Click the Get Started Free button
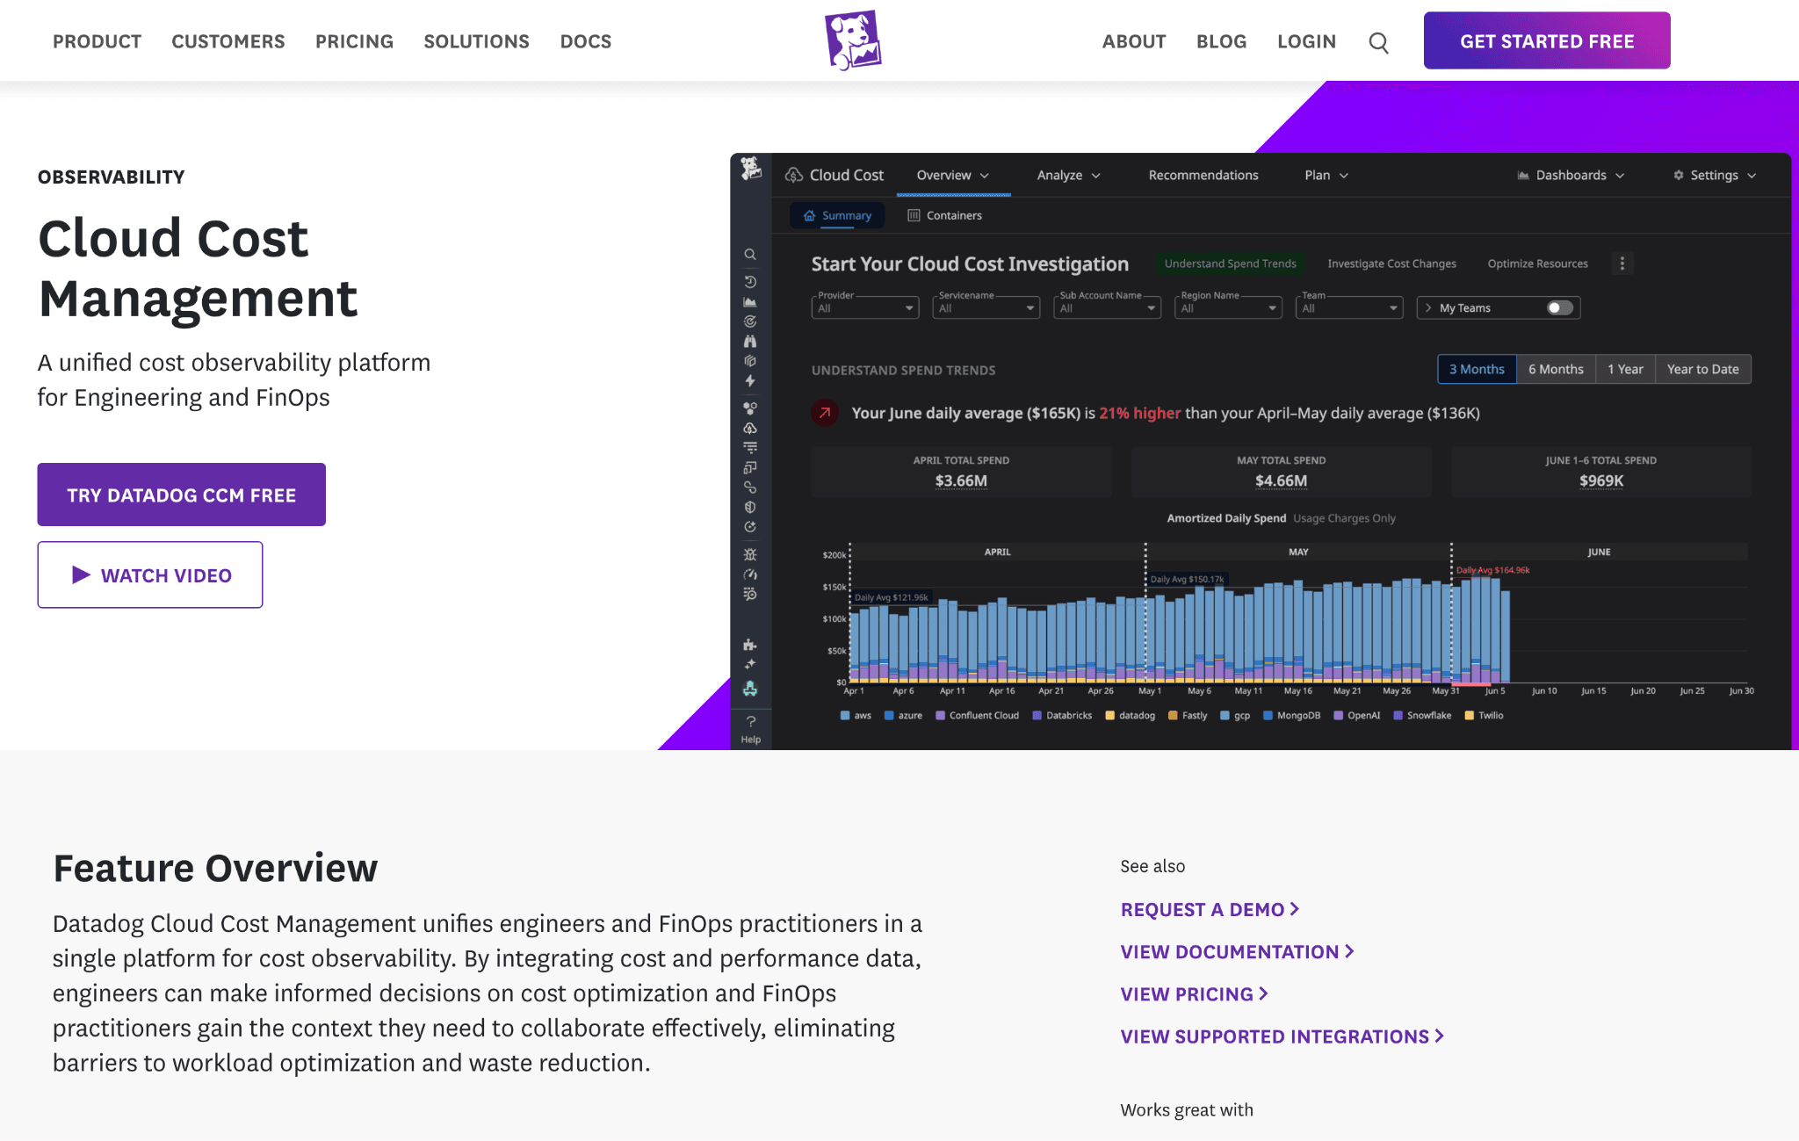The image size is (1799, 1141). click(x=1547, y=40)
